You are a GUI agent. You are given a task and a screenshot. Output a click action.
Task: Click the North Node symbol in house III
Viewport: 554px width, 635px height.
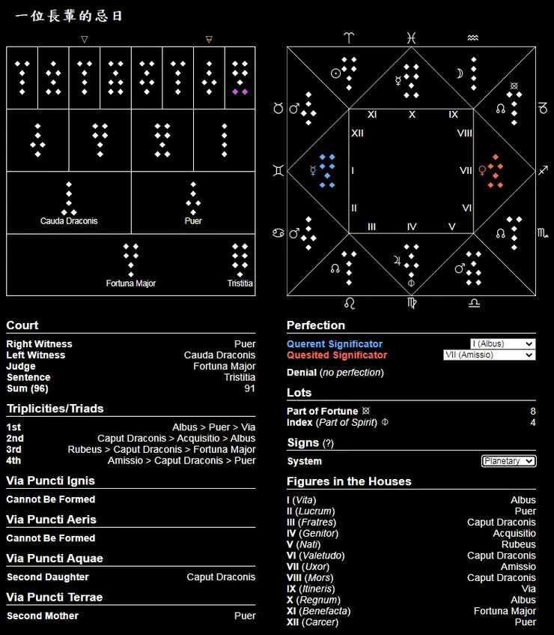(335, 268)
